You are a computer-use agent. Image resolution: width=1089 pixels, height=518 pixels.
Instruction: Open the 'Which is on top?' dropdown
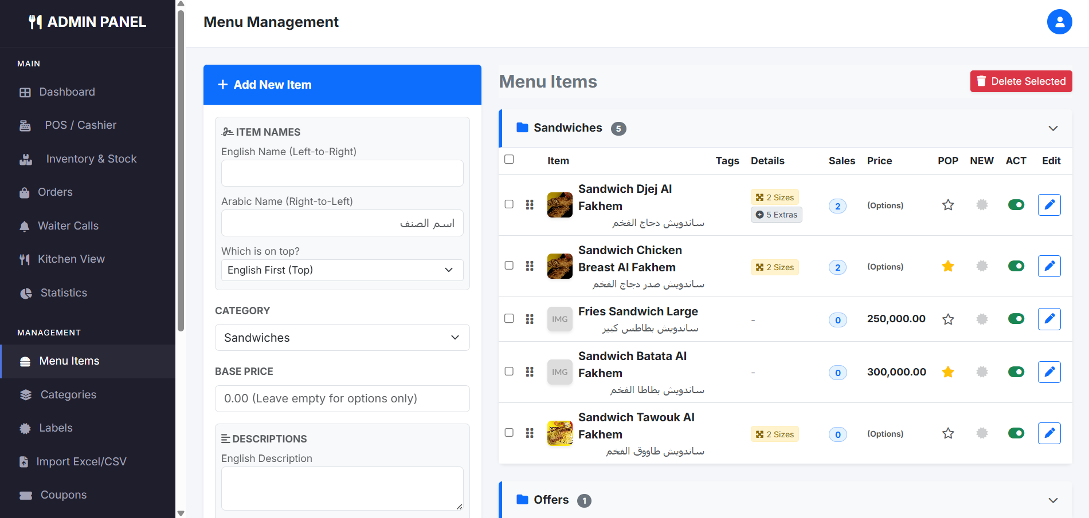(342, 270)
